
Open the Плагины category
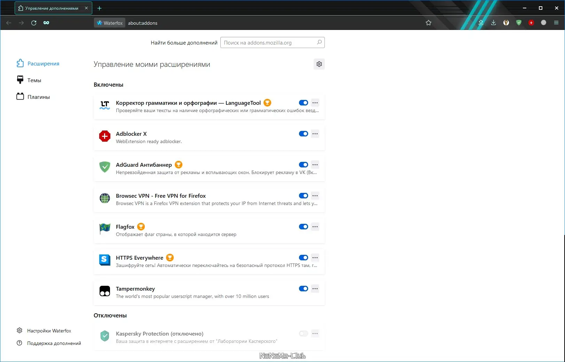tap(33, 97)
